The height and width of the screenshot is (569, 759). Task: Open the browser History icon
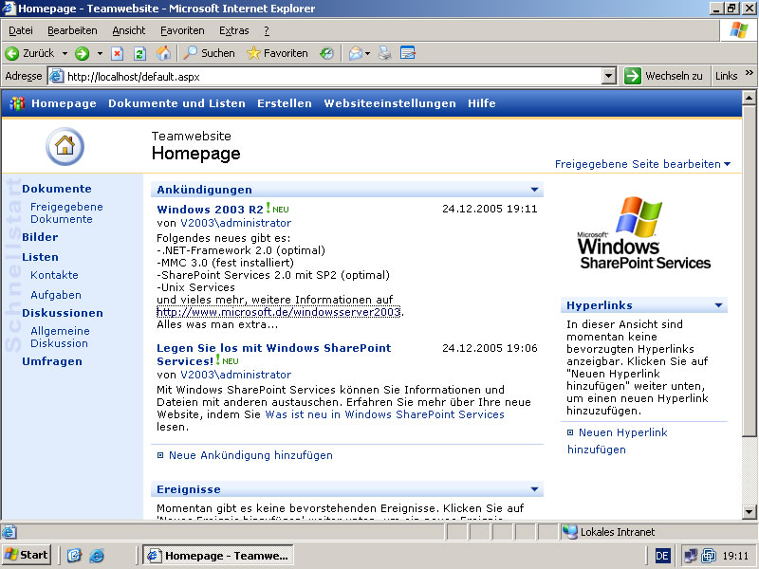coord(327,53)
